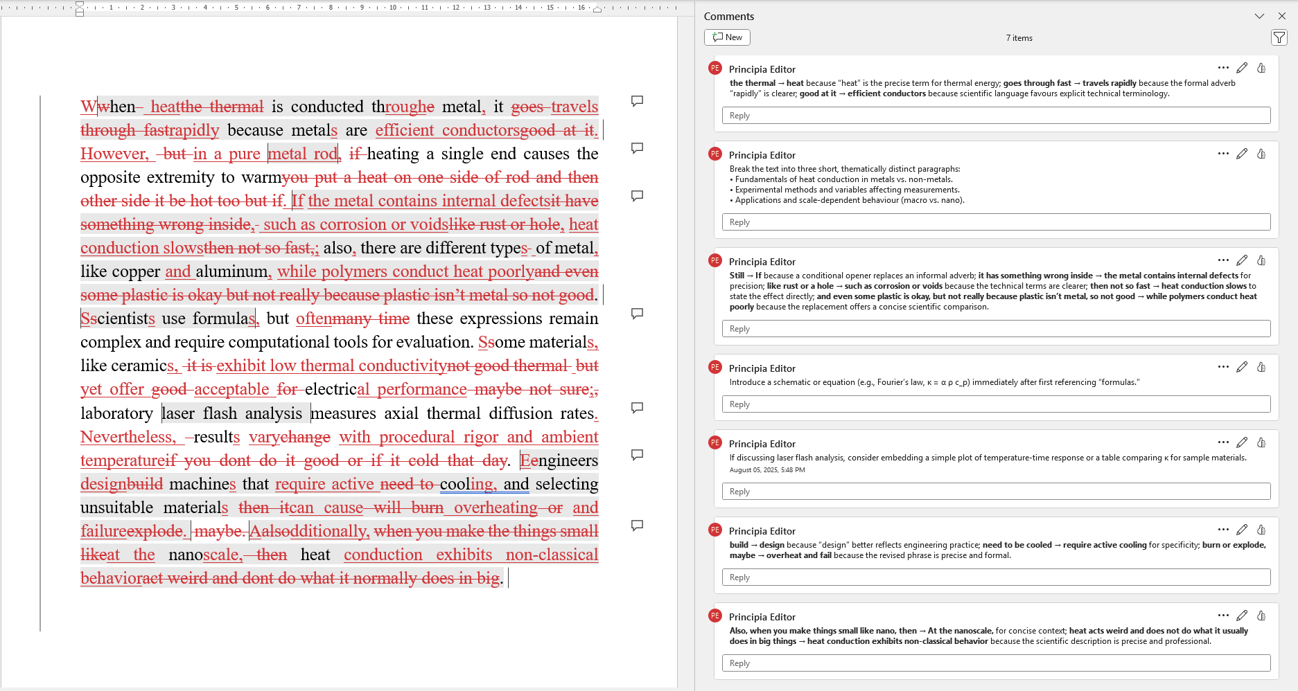Open more thread actions on the first comment
Screen dimensions: 1298x691
(1223, 68)
